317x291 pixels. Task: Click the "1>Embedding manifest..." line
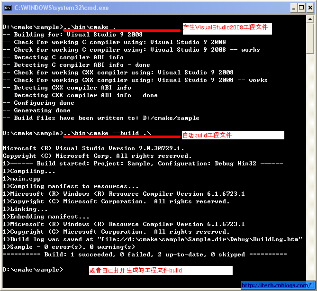coord(46,217)
